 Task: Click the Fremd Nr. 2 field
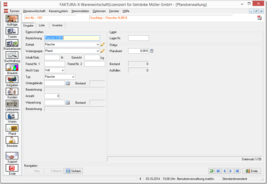point(95,64)
